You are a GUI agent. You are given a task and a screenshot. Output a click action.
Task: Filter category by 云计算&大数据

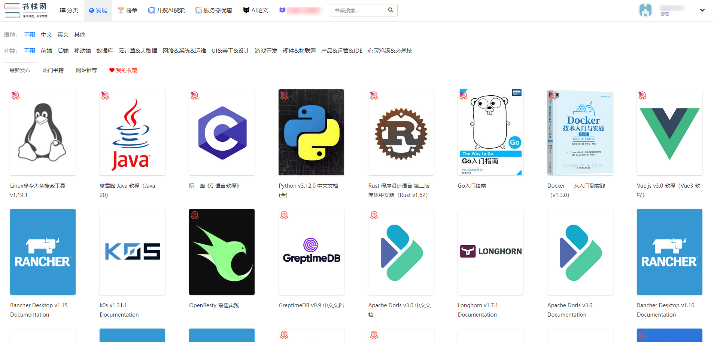click(138, 51)
